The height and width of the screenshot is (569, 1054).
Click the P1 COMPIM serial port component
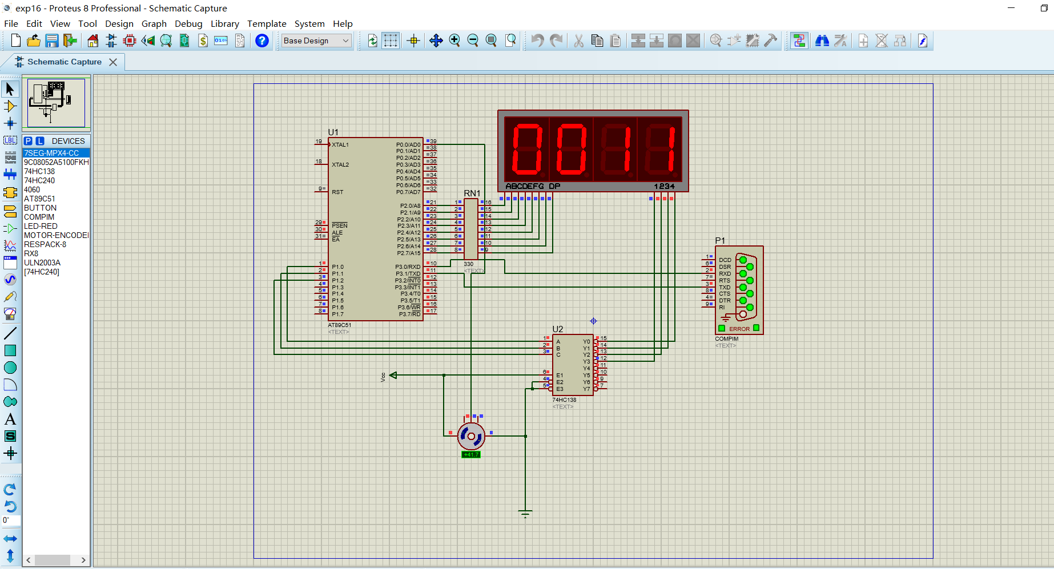739,290
